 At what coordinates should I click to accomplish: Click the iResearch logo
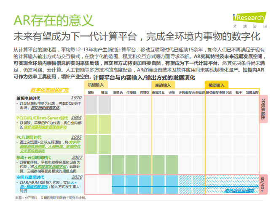(x=249, y=20)
